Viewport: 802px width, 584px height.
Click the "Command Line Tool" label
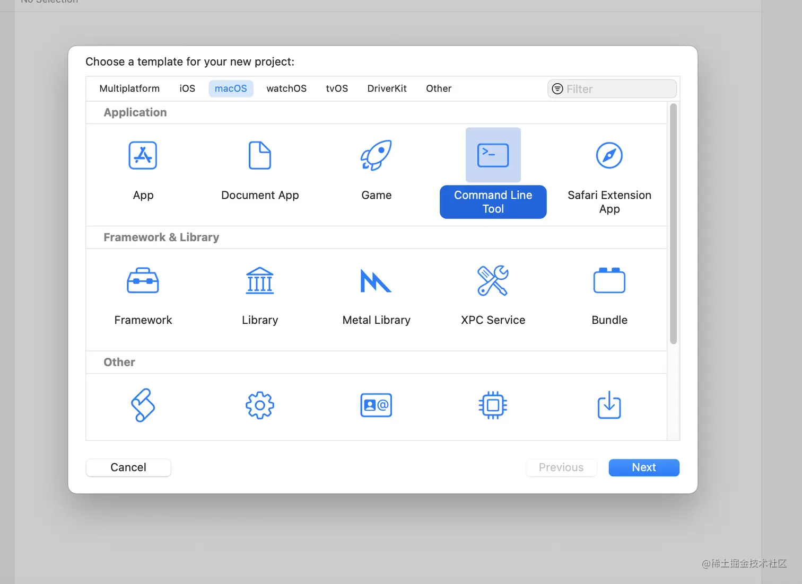pyautogui.click(x=493, y=202)
